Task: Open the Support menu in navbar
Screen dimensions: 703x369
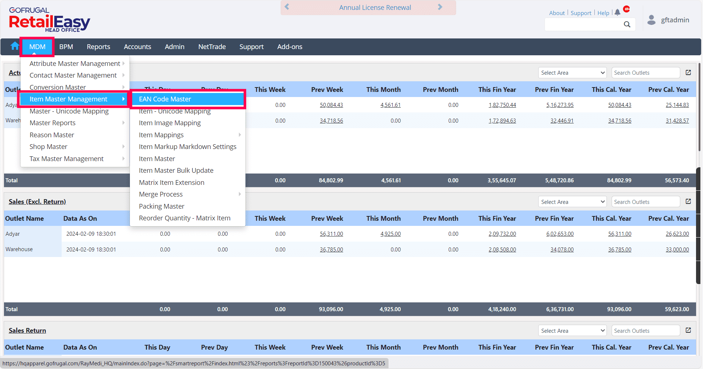Action: click(x=251, y=46)
